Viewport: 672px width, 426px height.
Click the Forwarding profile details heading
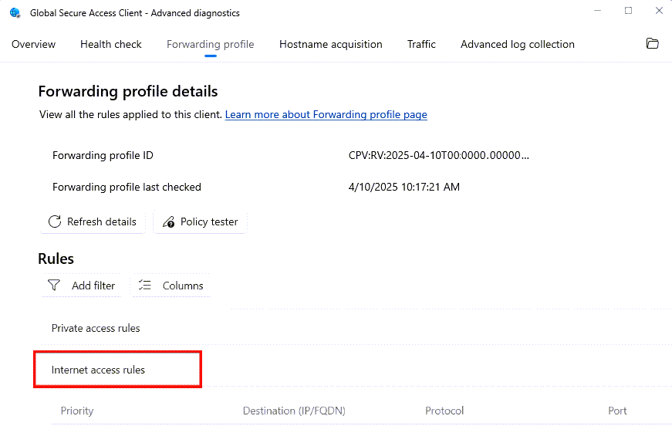(128, 91)
